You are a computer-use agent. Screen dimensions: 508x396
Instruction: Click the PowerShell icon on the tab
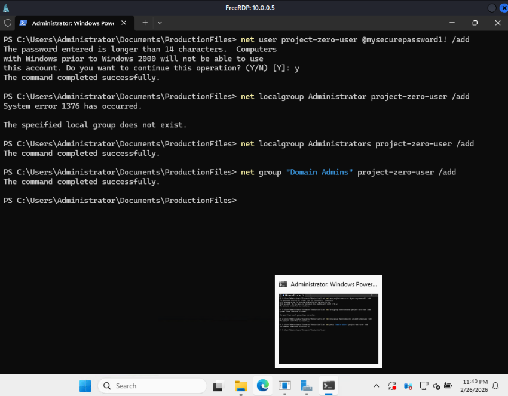[x=23, y=23]
